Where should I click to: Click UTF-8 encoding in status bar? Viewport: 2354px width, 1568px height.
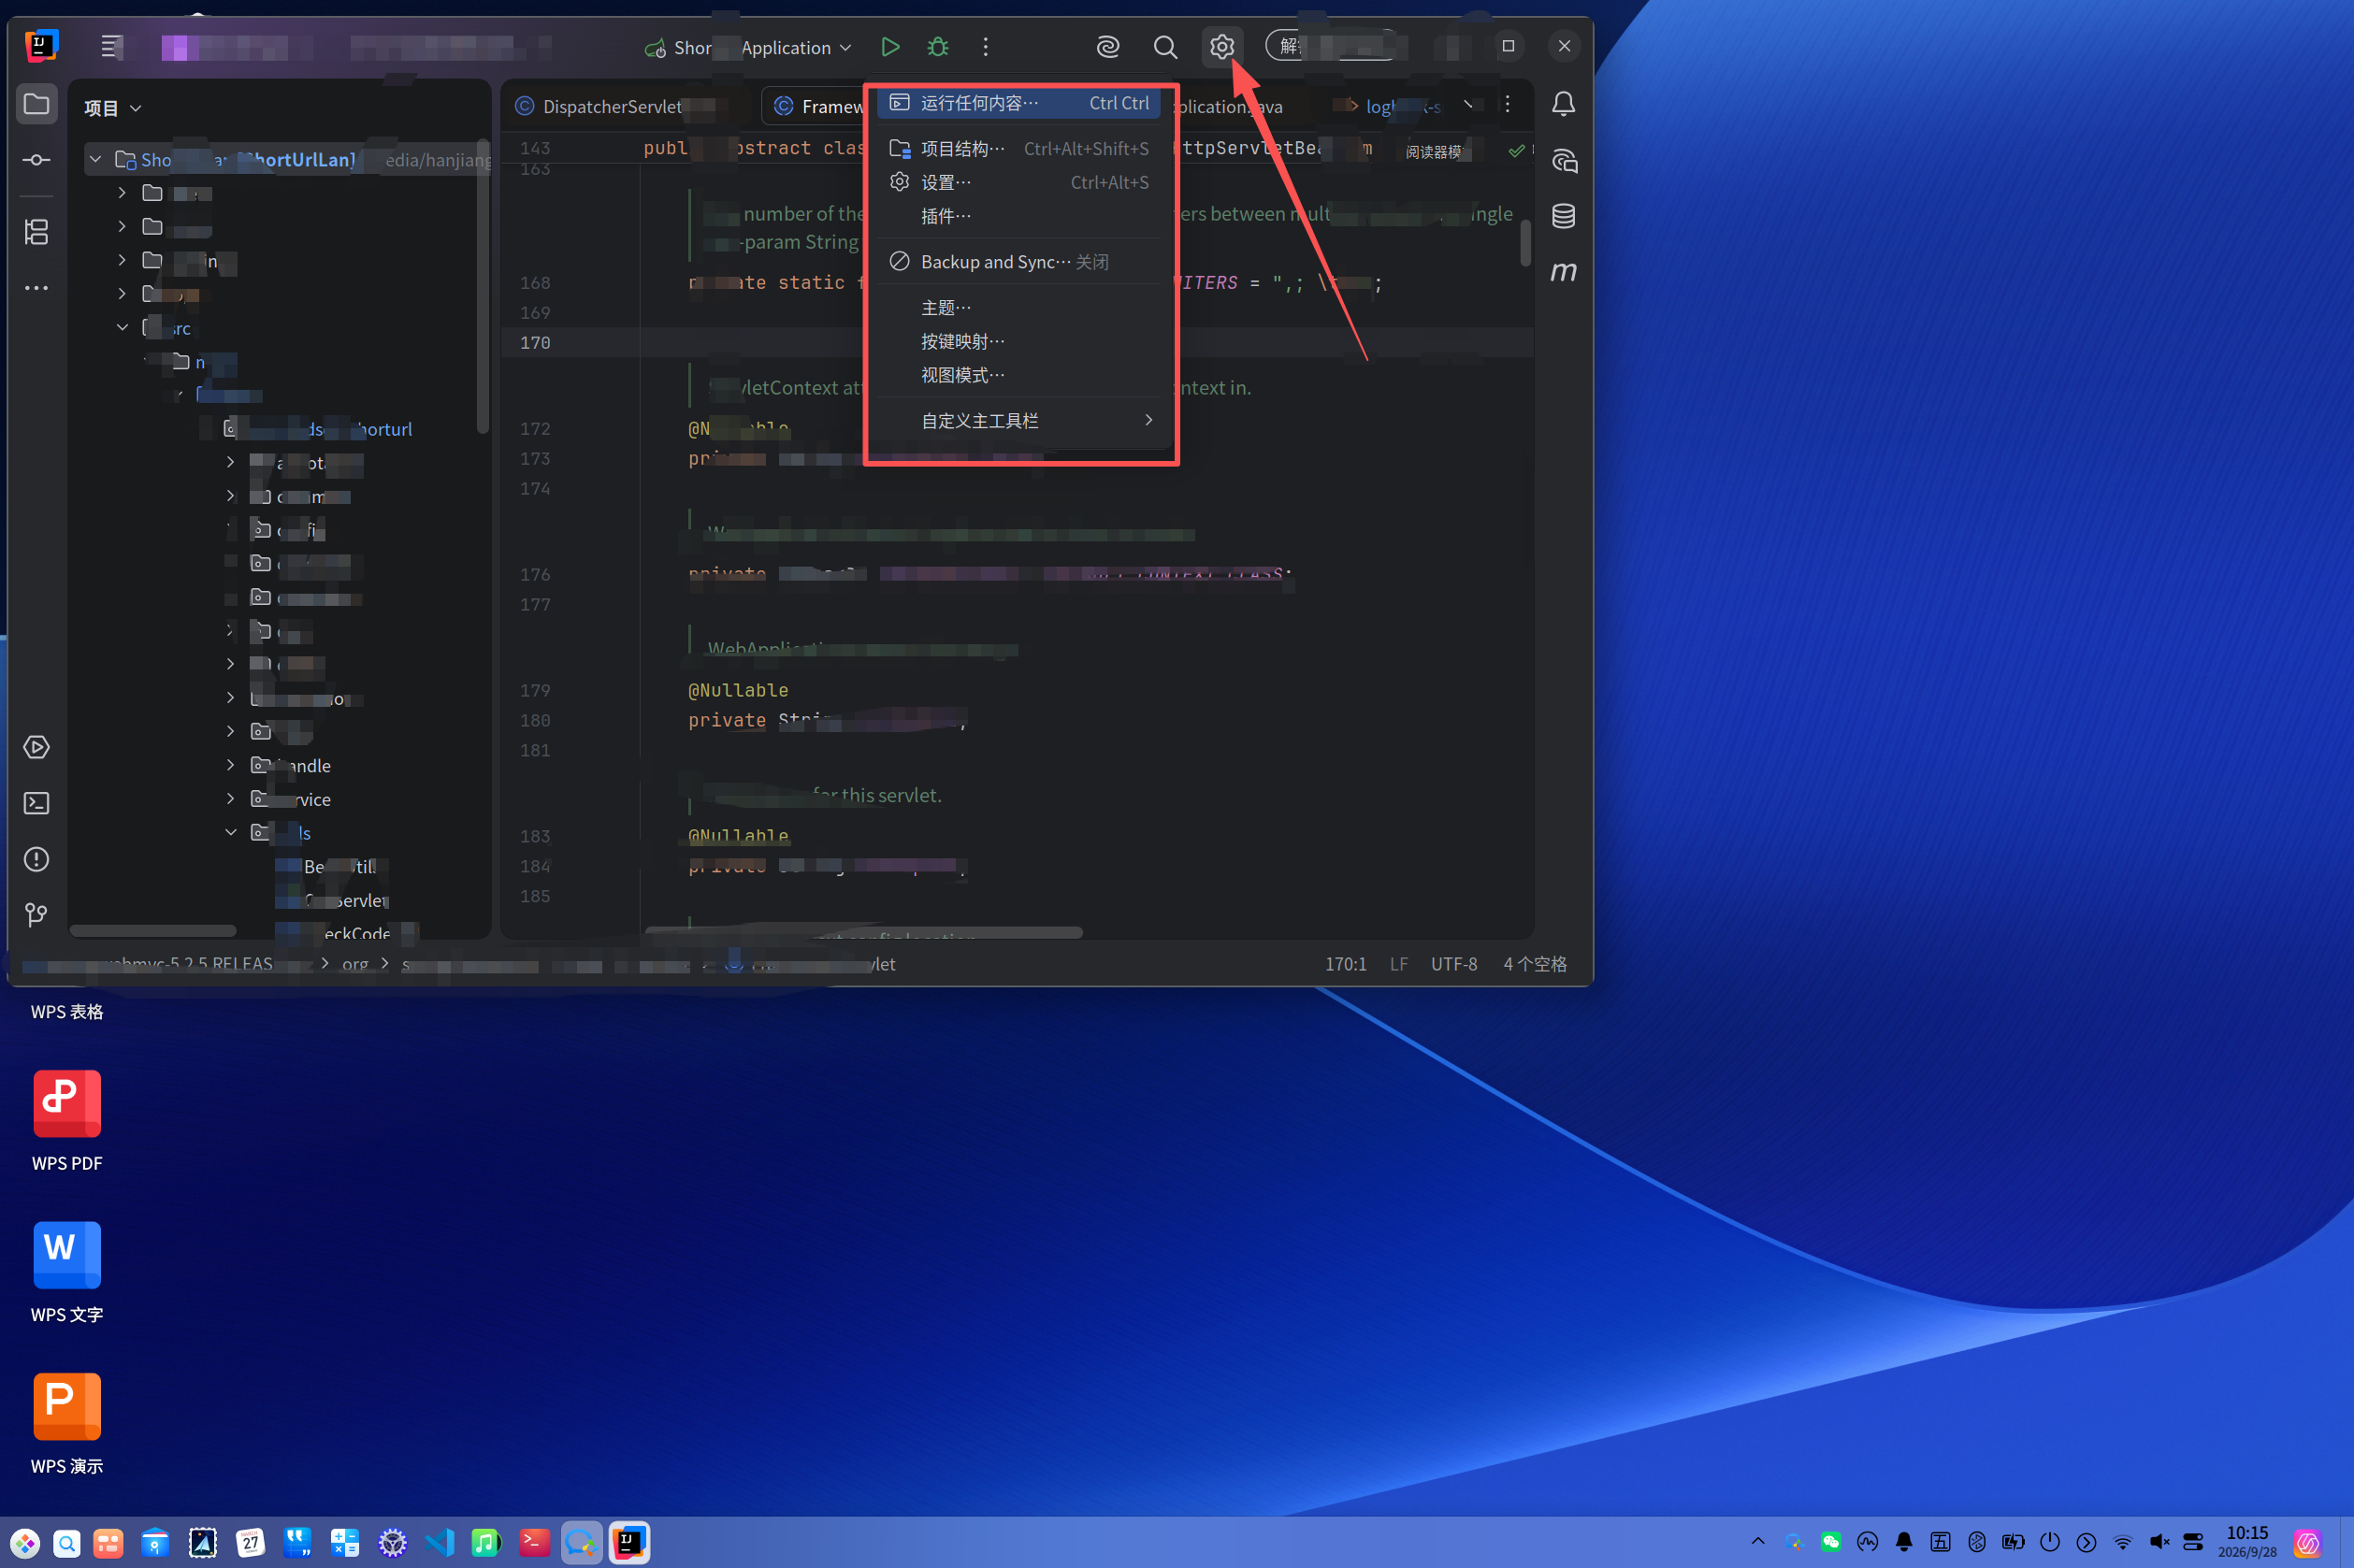click(1453, 964)
